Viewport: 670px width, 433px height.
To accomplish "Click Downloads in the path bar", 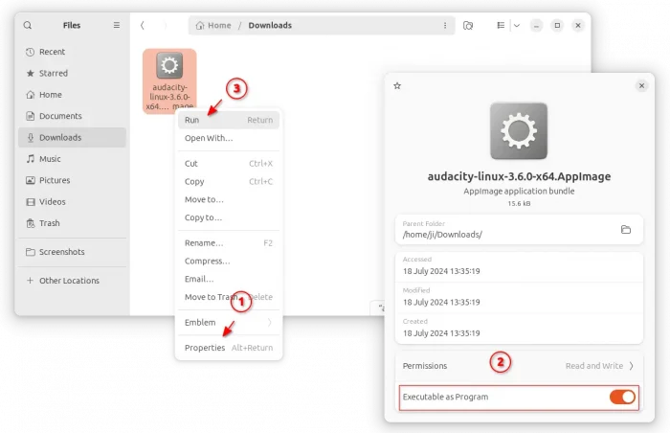I will pyautogui.click(x=270, y=25).
